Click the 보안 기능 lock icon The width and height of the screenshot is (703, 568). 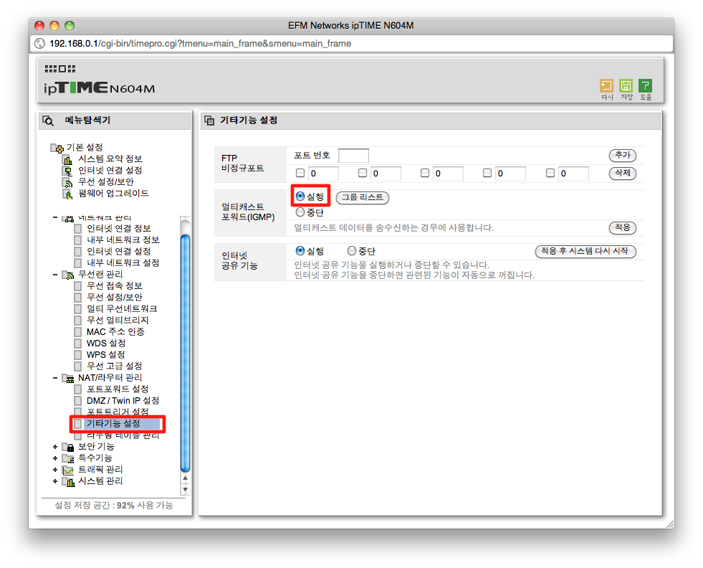pyautogui.click(x=67, y=447)
